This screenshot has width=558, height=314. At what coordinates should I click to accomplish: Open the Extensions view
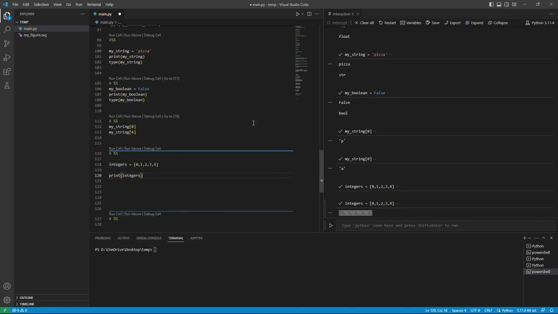7,72
